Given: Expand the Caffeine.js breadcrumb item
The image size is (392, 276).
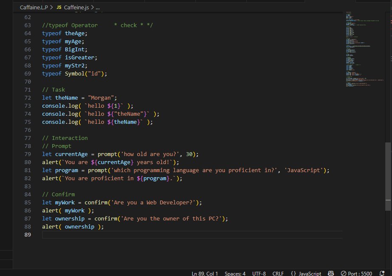Looking at the screenshot, I should pos(76,8).
